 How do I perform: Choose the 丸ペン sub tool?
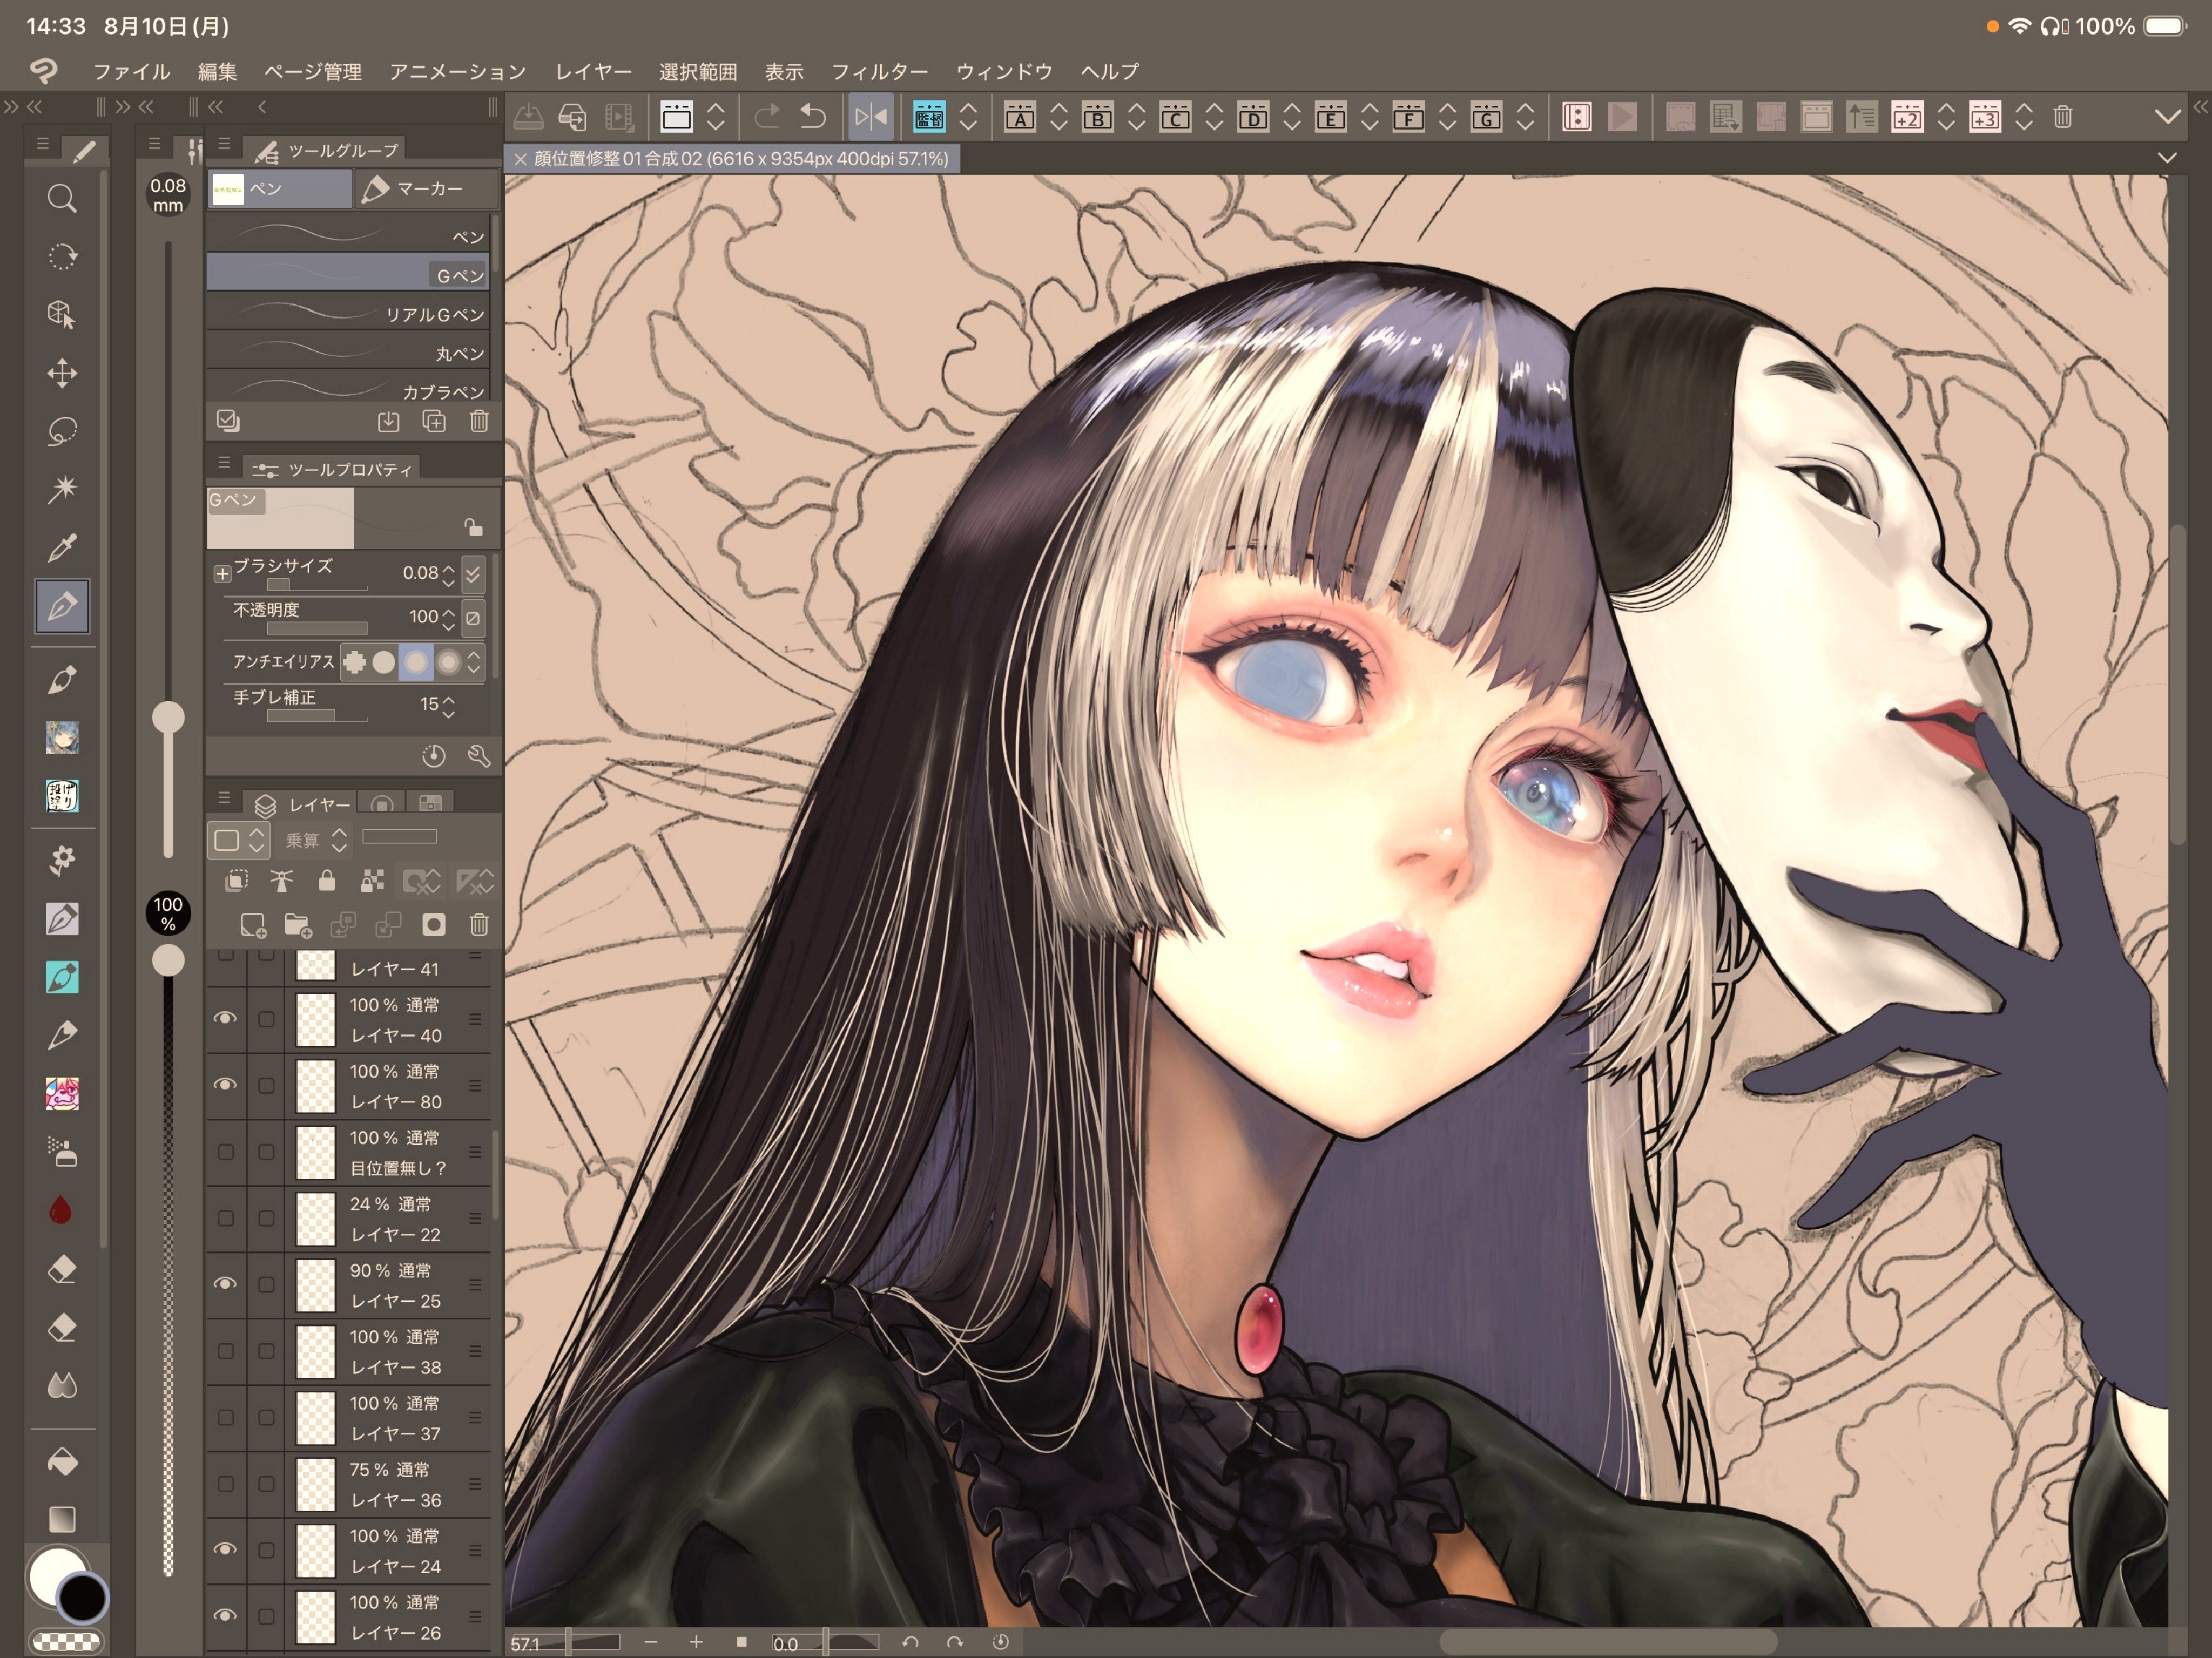[348, 353]
